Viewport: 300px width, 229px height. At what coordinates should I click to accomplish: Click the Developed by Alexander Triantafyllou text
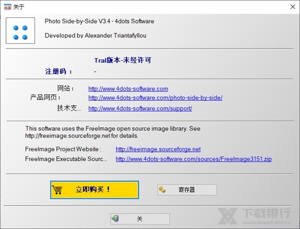[95, 35]
